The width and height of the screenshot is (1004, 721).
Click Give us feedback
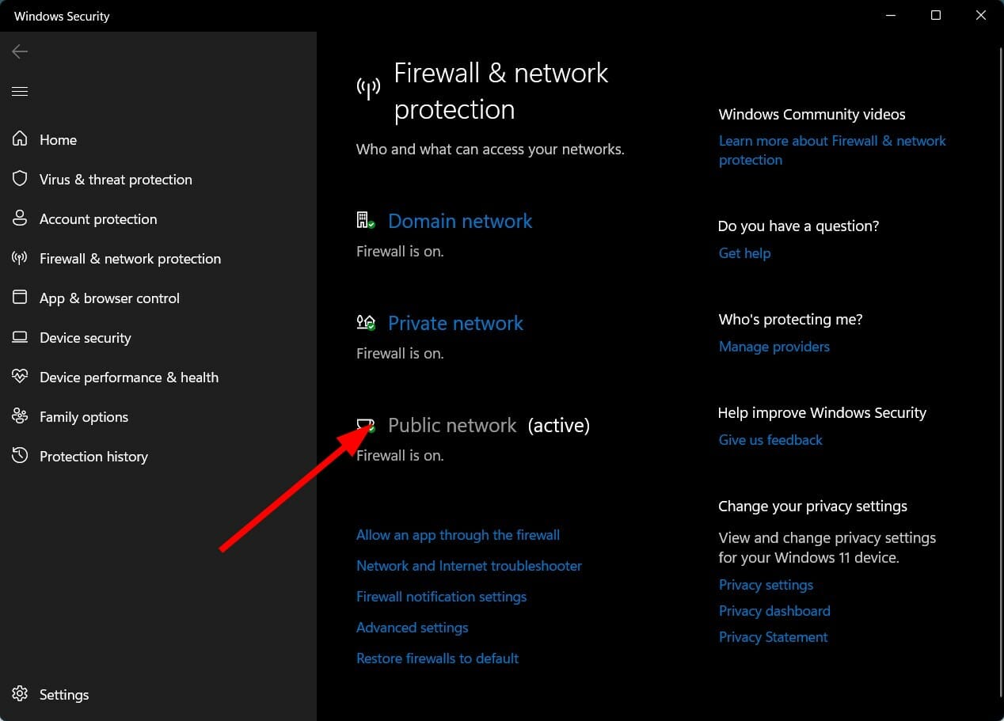770,439
